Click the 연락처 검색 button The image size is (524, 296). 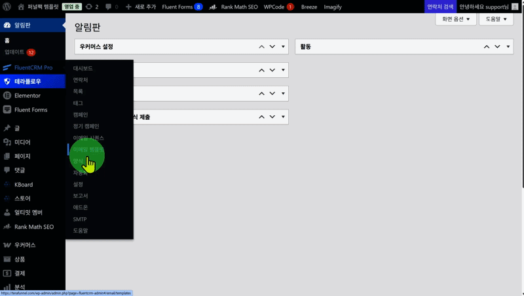[440, 7]
